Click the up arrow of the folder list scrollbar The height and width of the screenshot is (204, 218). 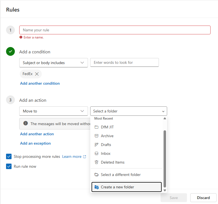point(165,118)
